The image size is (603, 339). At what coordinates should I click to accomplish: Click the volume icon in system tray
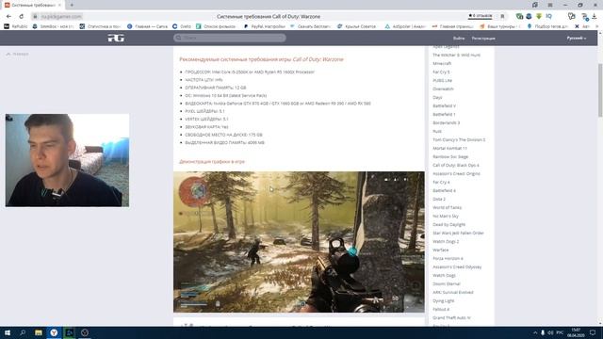tap(550, 332)
